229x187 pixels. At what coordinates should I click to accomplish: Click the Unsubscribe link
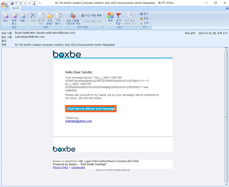click(78, 167)
